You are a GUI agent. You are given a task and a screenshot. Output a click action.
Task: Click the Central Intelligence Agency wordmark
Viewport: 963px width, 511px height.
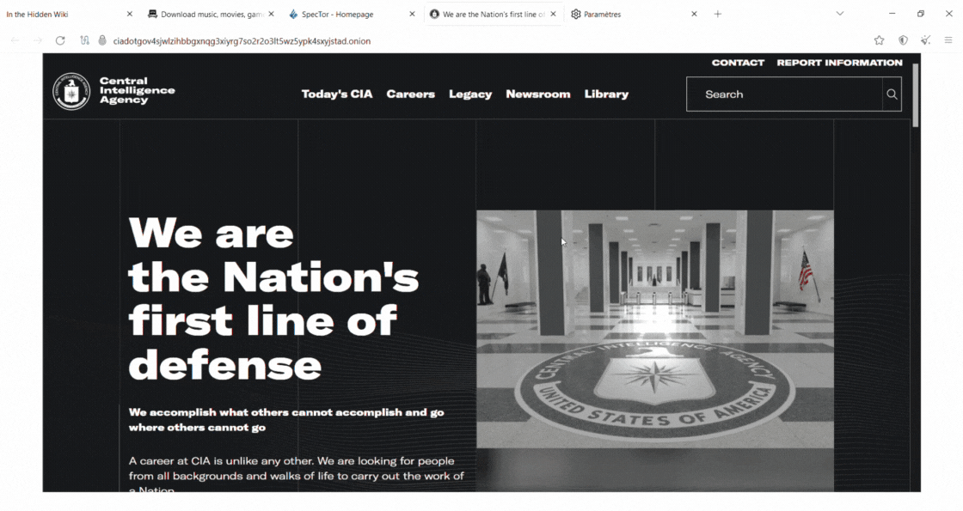tap(137, 90)
